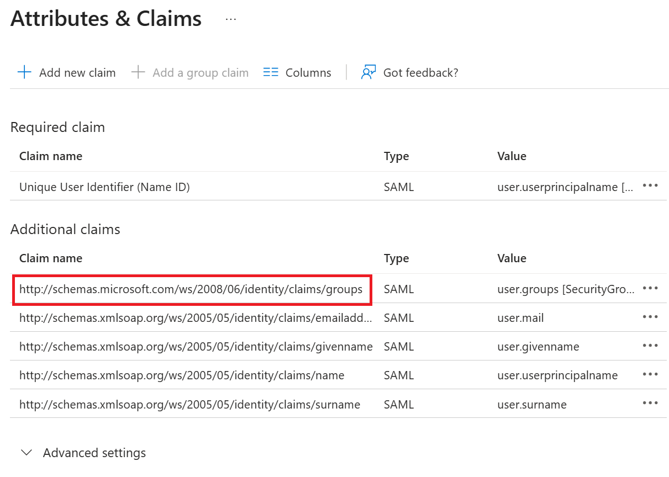Open the emailaddress claim name

pyautogui.click(x=196, y=318)
